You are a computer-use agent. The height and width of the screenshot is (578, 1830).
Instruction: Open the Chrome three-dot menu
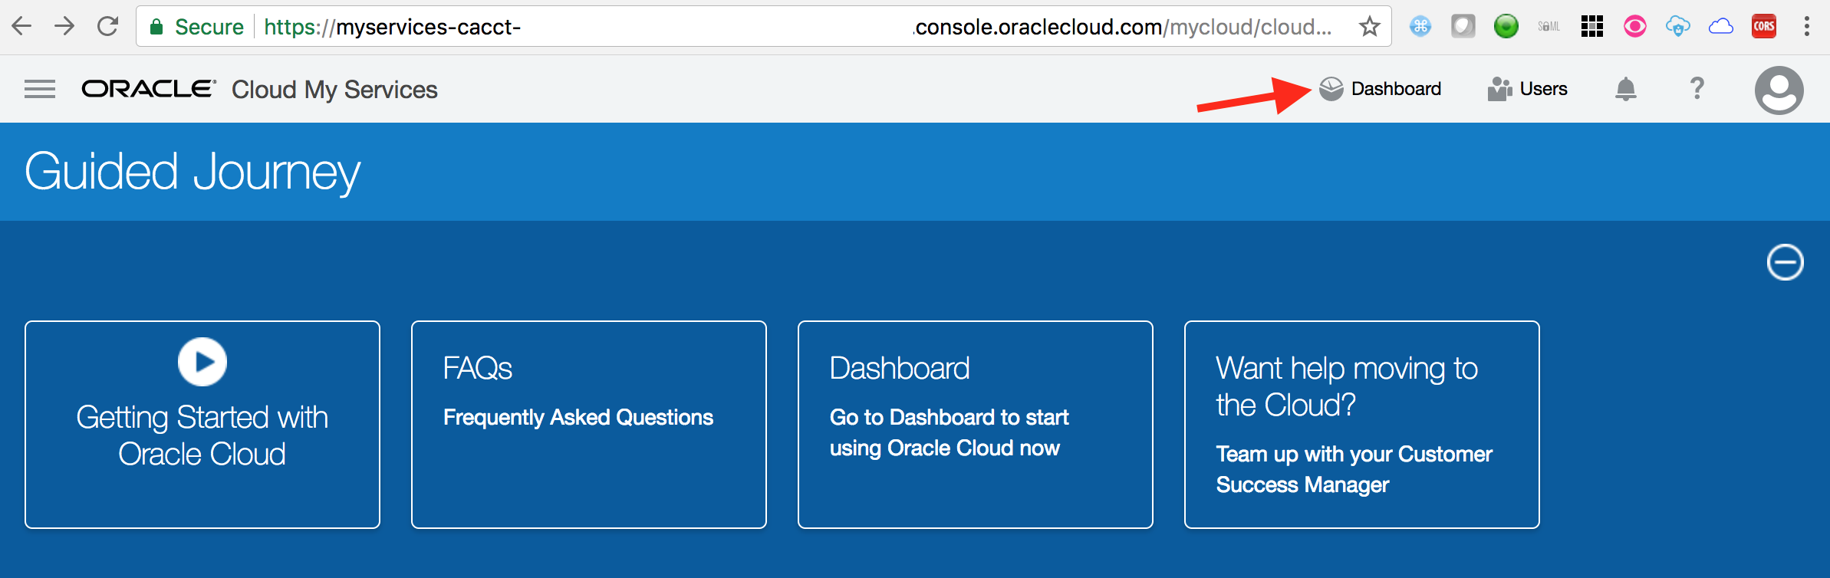click(x=1807, y=27)
